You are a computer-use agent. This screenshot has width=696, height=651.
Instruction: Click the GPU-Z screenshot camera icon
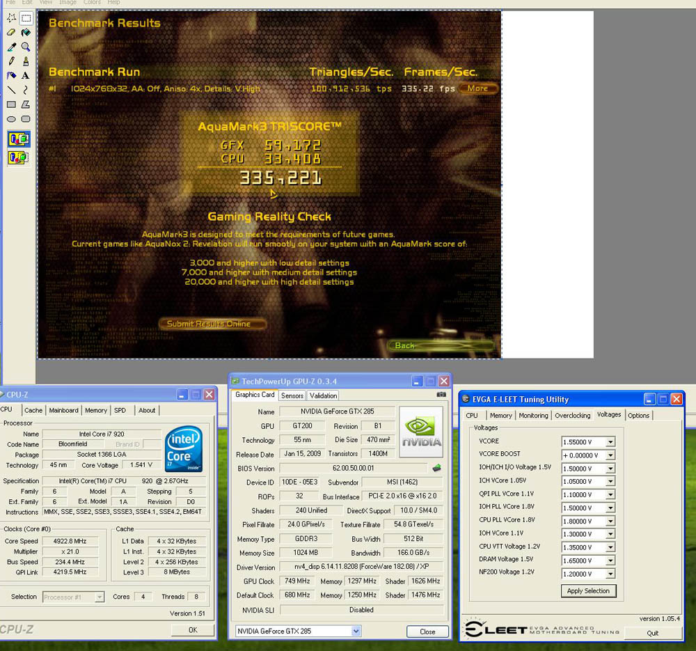pos(441,394)
